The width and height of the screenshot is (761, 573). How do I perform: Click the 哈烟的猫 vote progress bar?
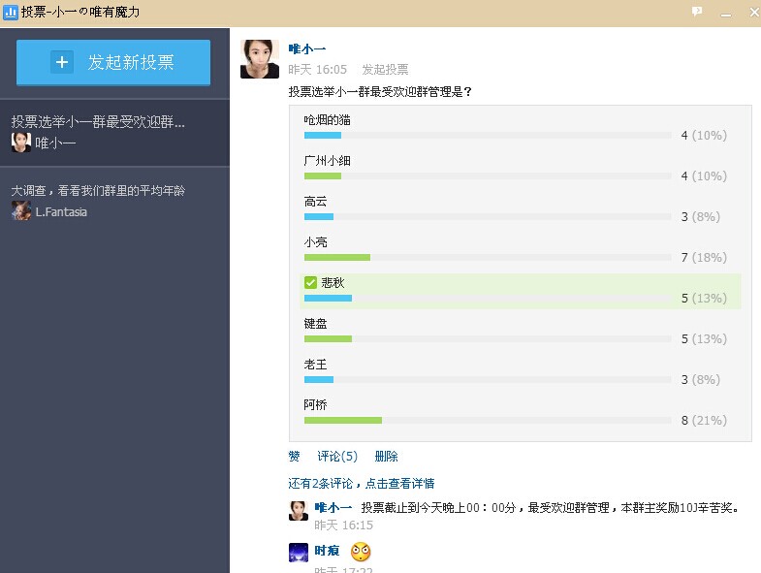pos(487,136)
